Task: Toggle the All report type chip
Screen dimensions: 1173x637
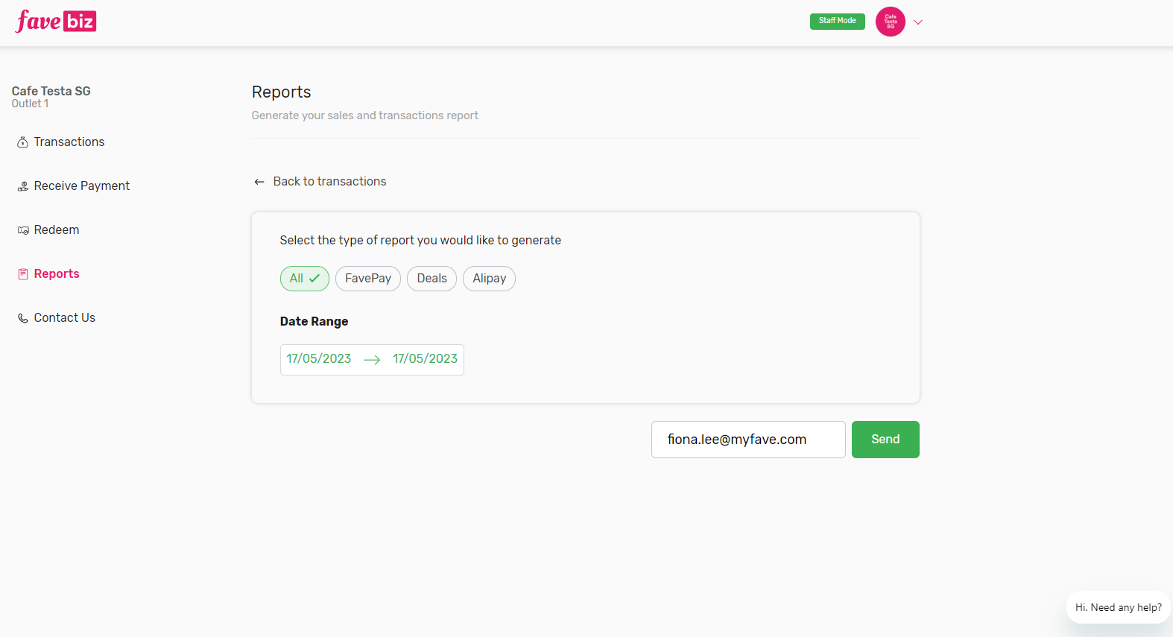Action: (x=305, y=279)
